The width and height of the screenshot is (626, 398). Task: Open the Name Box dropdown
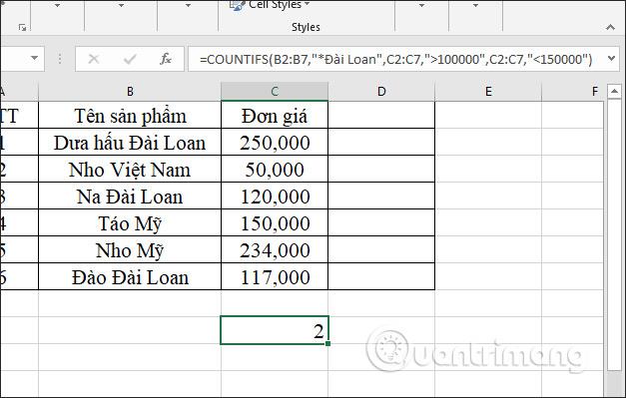35,58
